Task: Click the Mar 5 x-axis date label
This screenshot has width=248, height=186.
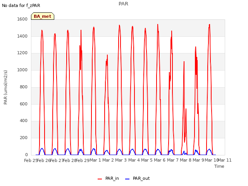Action: click(x=147, y=160)
